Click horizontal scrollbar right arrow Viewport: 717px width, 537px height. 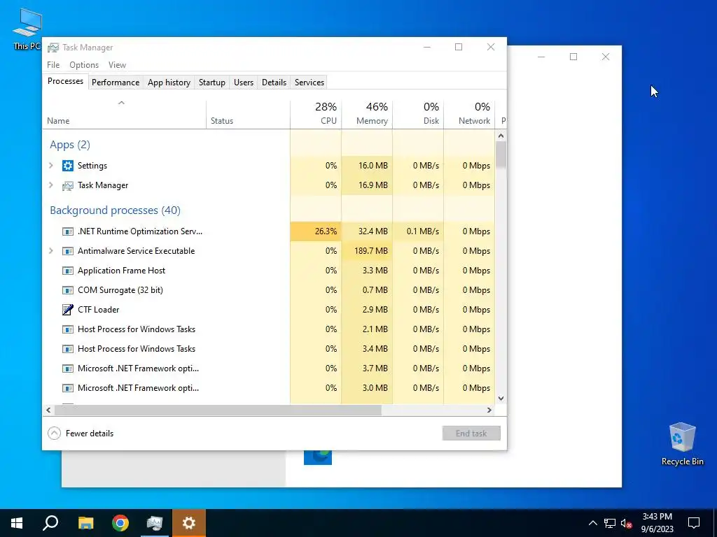pyautogui.click(x=489, y=410)
